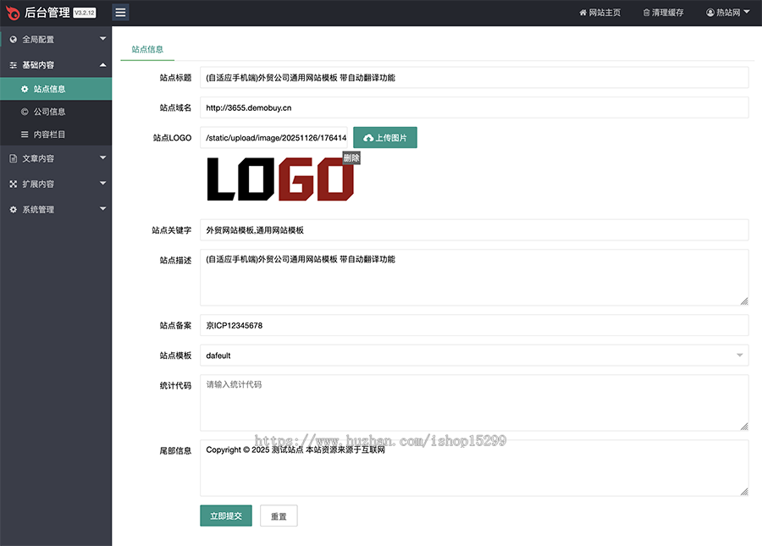Switch to the 站点信息 tab
The height and width of the screenshot is (546, 762).
pyautogui.click(x=146, y=49)
